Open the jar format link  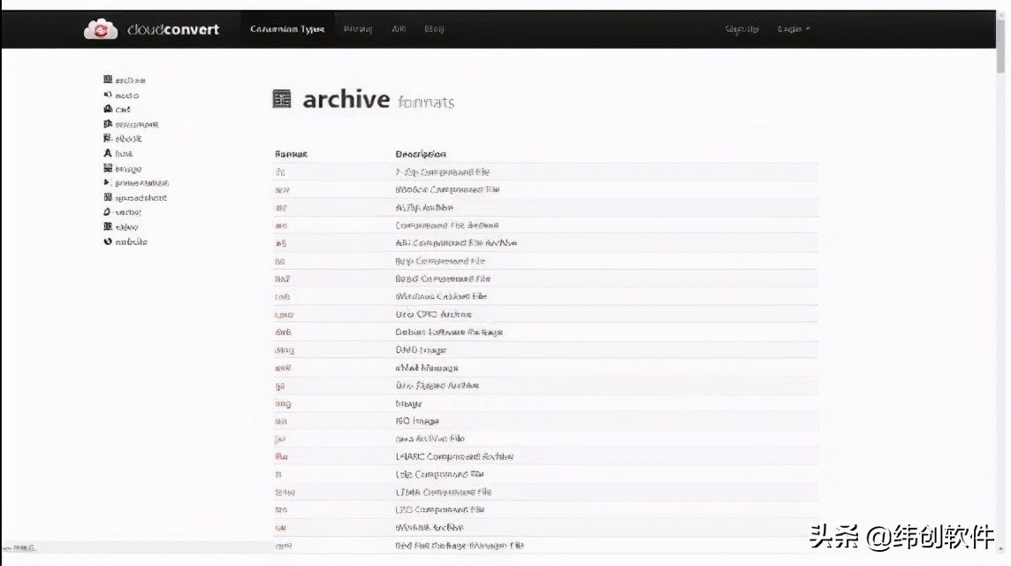(280, 439)
